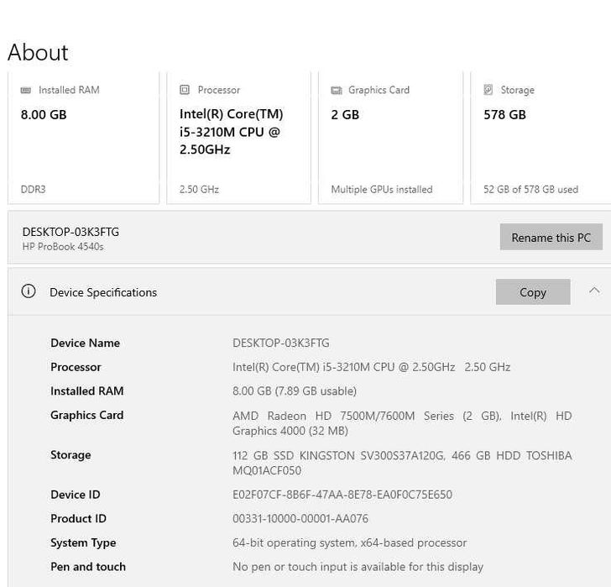Click the Rename this PC button

pyautogui.click(x=551, y=237)
